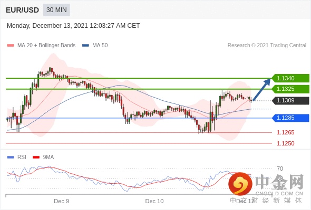Click the red 9MA legend swatch

pos(36,157)
